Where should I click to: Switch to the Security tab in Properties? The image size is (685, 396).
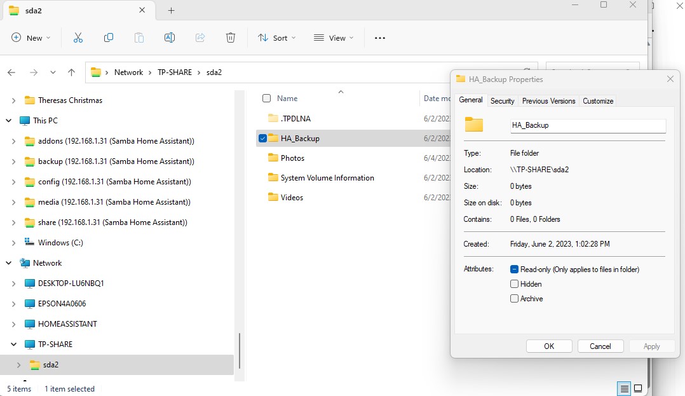[502, 100]
